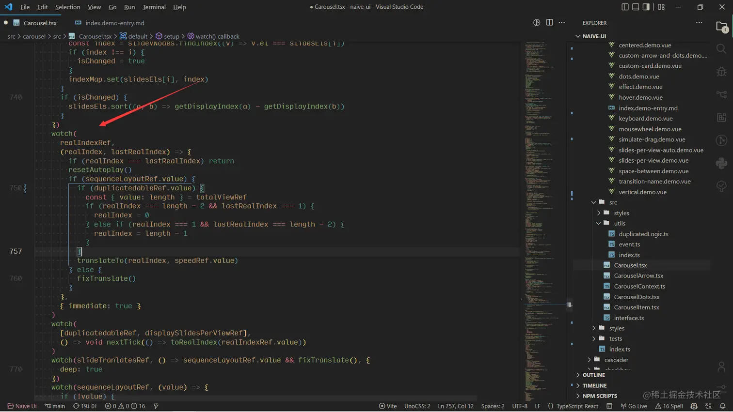Open CarouselDots.tsx file
The height and width of the screenshot is (412, 733).
tap(637, 297)
